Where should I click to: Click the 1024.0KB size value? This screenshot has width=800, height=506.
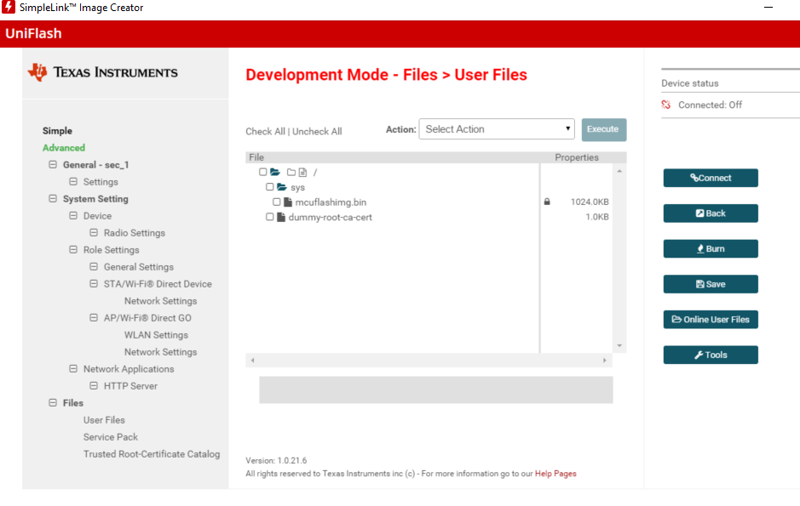pos(590,202)
